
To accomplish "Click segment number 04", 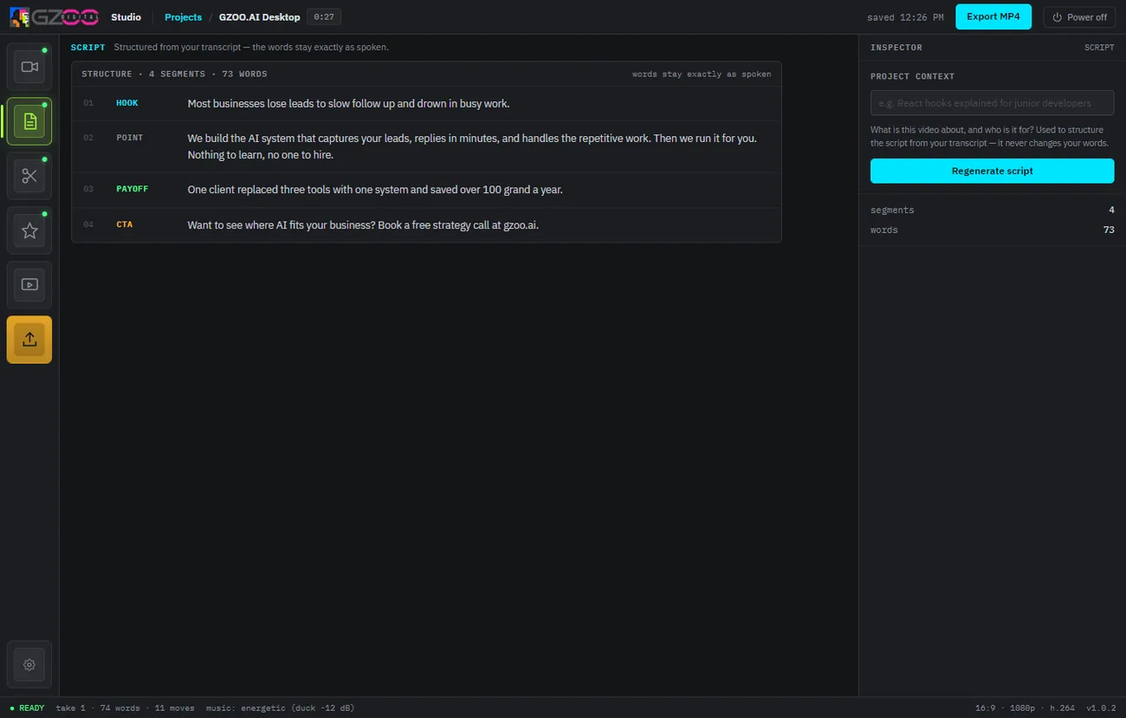I will tap(87, 224).
